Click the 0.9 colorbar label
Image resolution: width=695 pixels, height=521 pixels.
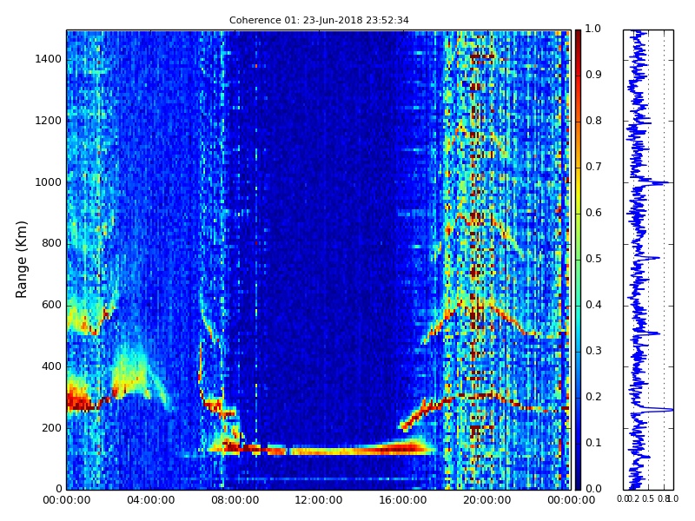[593, 75]
